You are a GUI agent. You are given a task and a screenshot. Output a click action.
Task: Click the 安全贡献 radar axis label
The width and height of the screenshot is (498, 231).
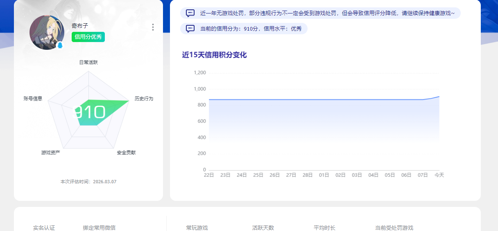pyautogui.click(x=126, y=153)
